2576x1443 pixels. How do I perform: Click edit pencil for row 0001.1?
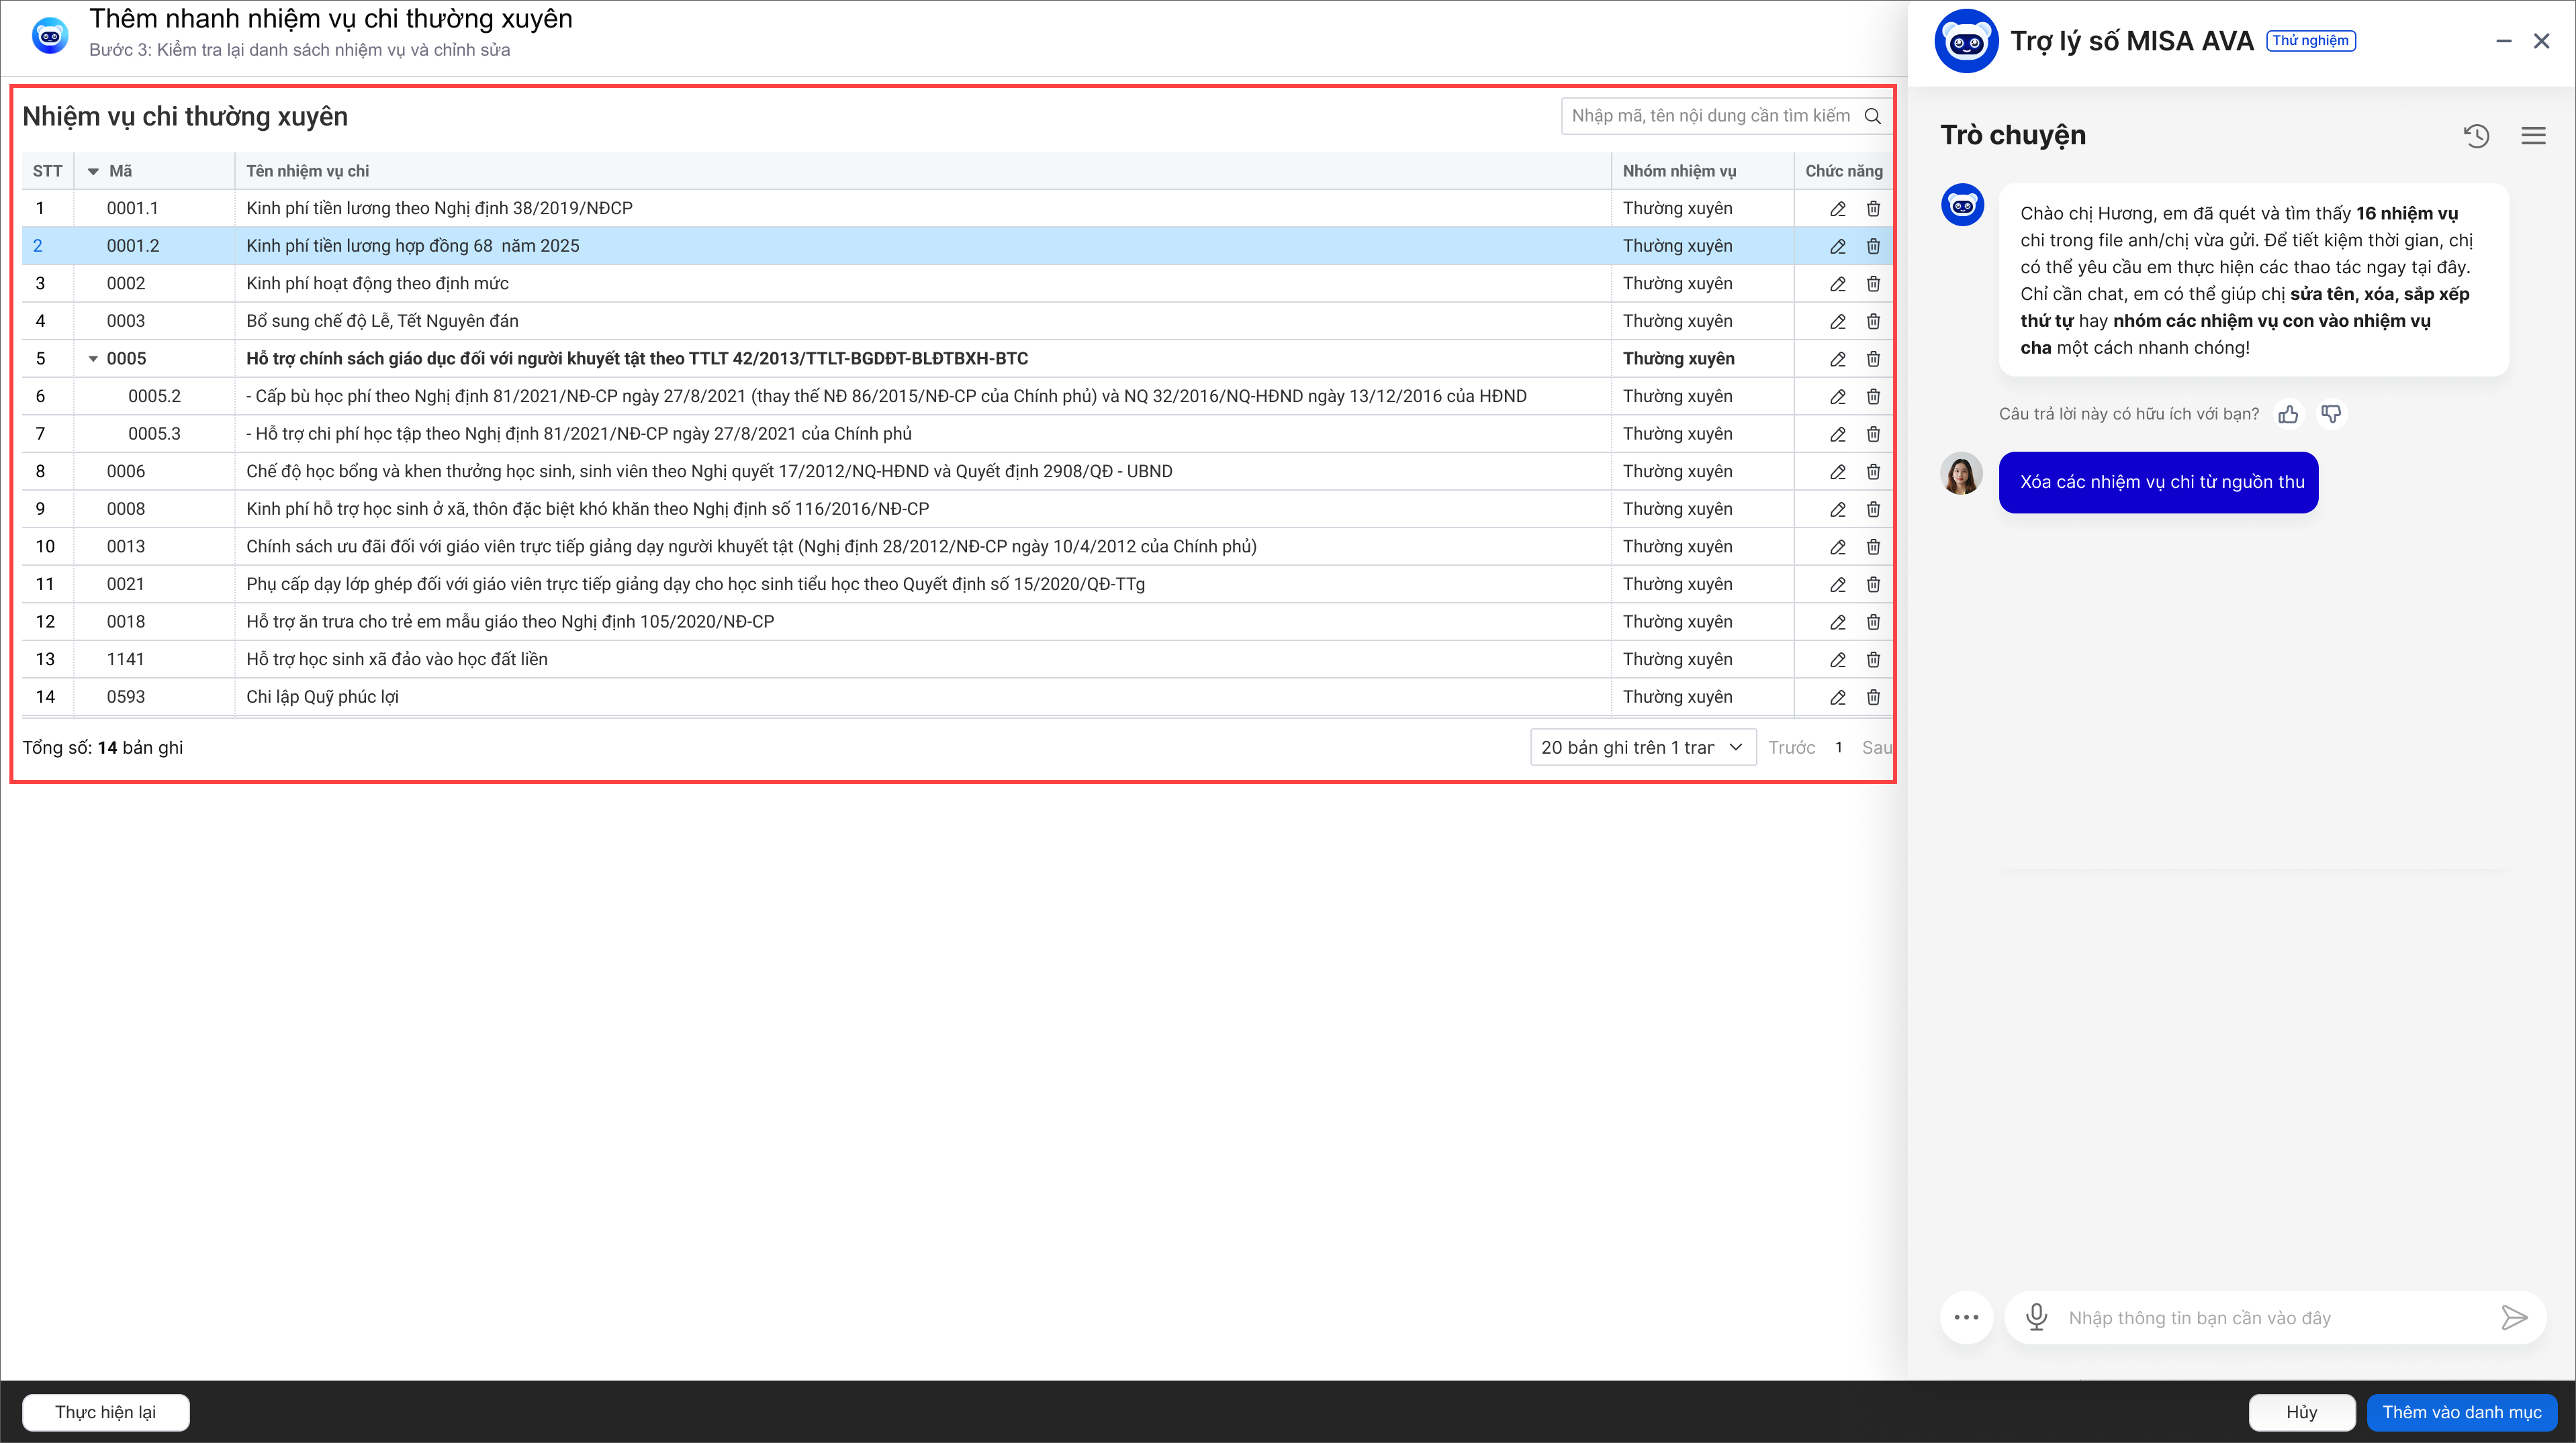[x=1838, y=209]
